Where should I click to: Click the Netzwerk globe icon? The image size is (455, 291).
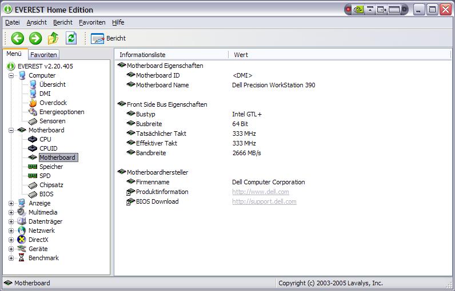(x=22, y=231)
